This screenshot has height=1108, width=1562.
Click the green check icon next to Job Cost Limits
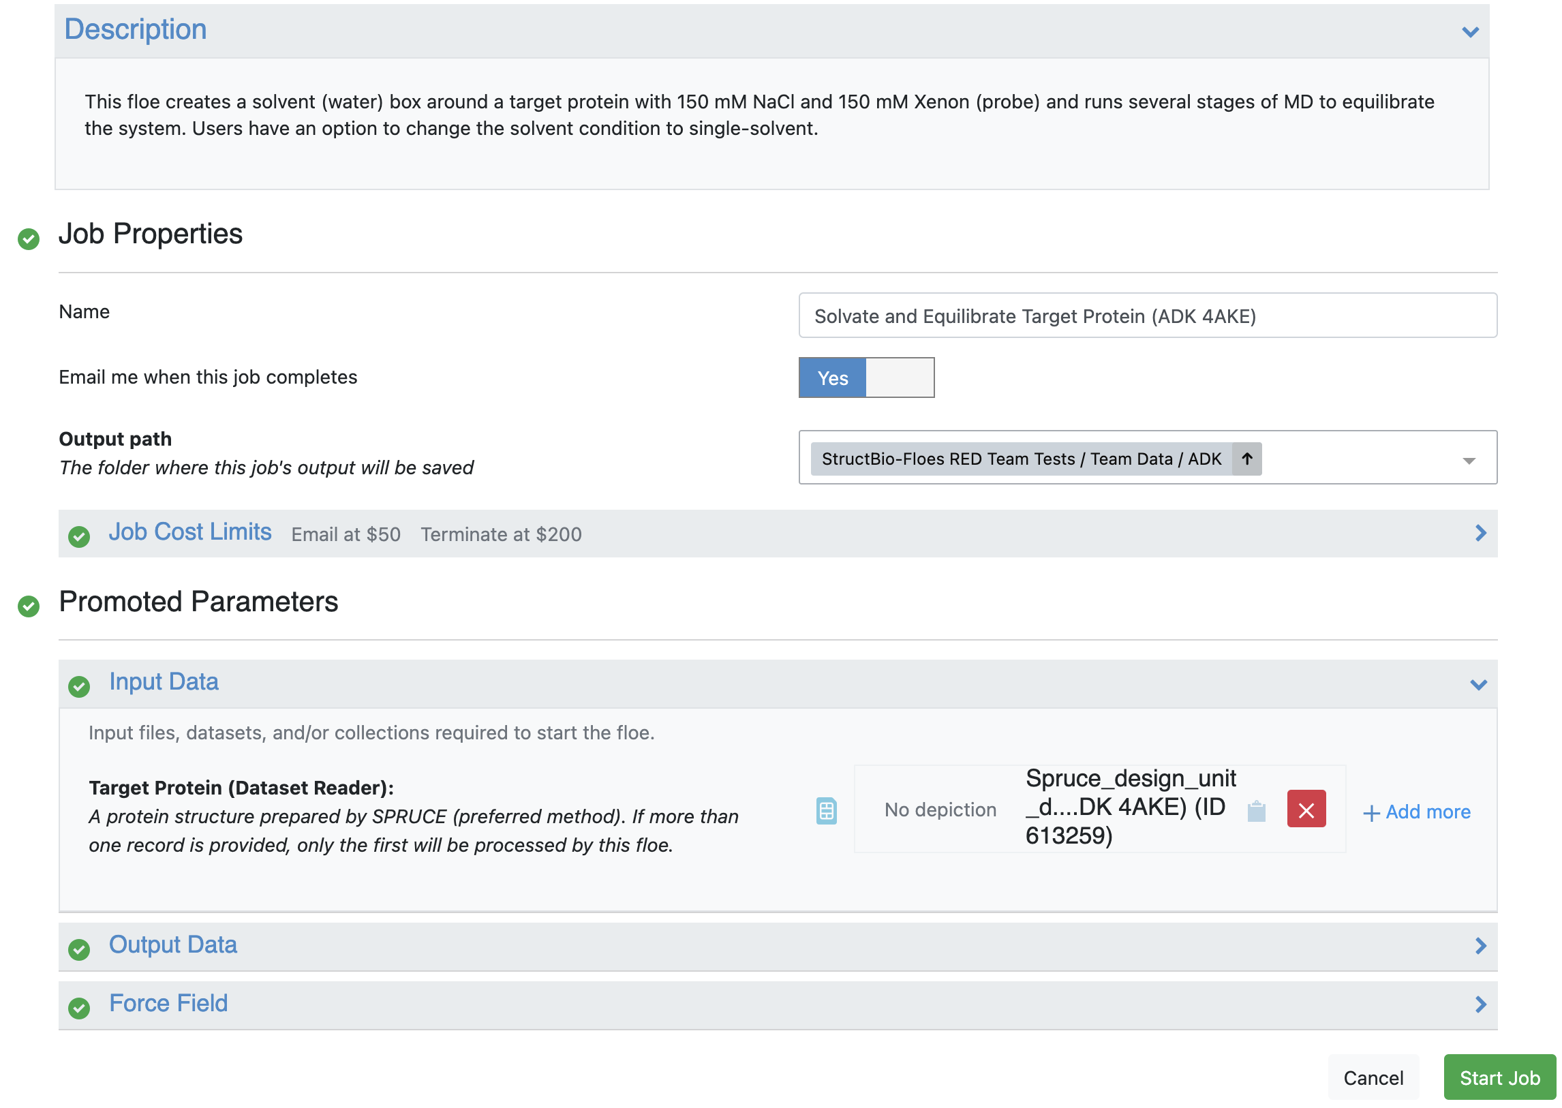click(x=79, y=536)
